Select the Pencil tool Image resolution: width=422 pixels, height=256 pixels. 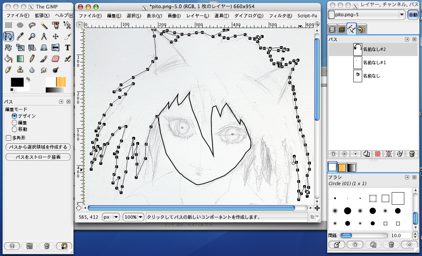point(32,59)
